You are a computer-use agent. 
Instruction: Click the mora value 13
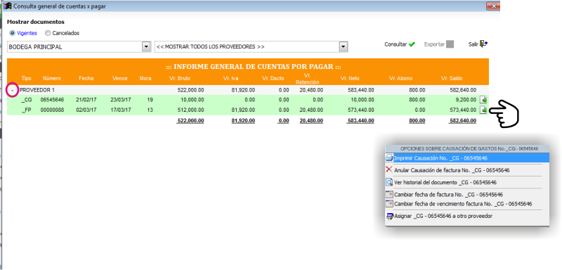[150, 110]
